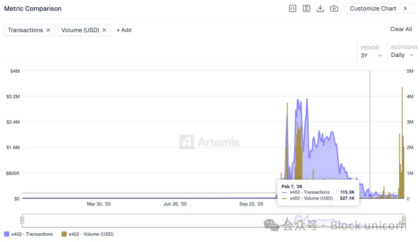Select the Transactions metric chip
The image size is (420, 242).
25,30
